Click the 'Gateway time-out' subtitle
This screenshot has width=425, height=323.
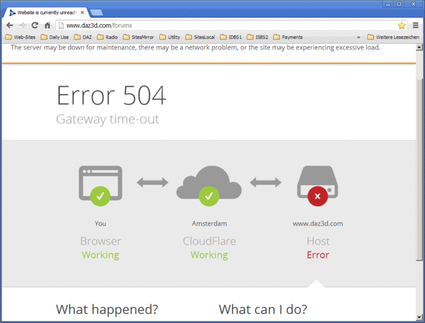pyautogui.click(x=108, y=119)
